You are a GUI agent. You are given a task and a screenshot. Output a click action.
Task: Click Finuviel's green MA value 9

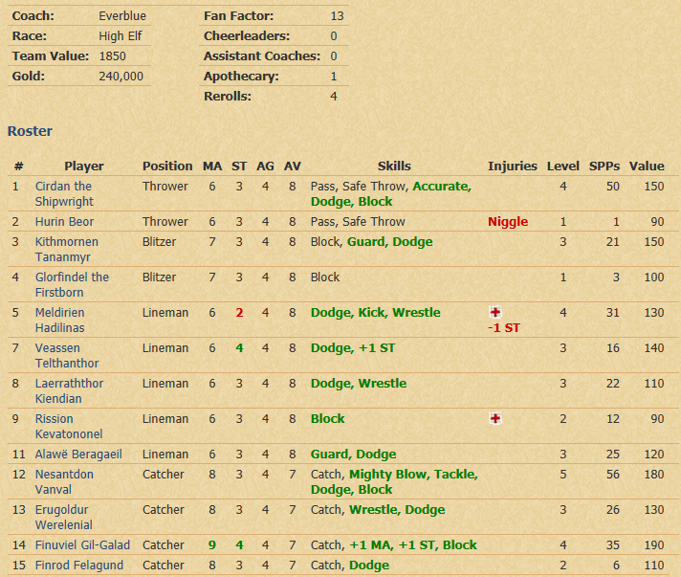tap(212, 544)
